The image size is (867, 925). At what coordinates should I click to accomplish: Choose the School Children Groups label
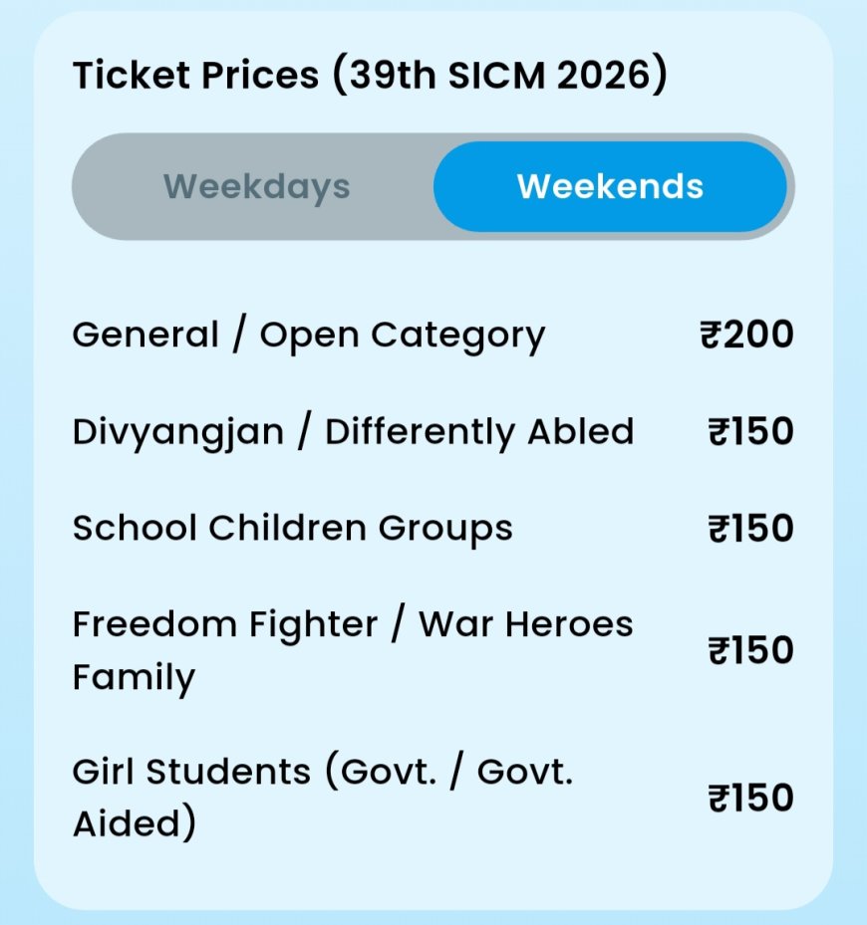[292, 528]
